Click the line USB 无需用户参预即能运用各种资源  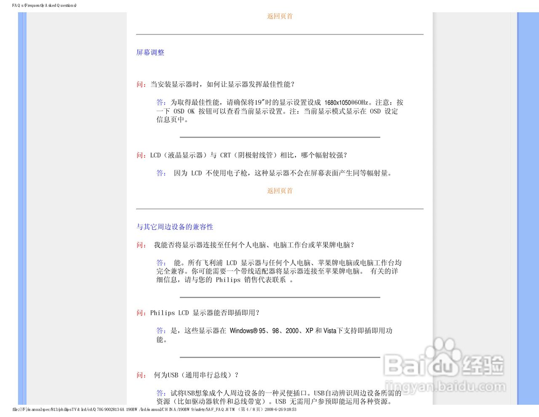334,401
